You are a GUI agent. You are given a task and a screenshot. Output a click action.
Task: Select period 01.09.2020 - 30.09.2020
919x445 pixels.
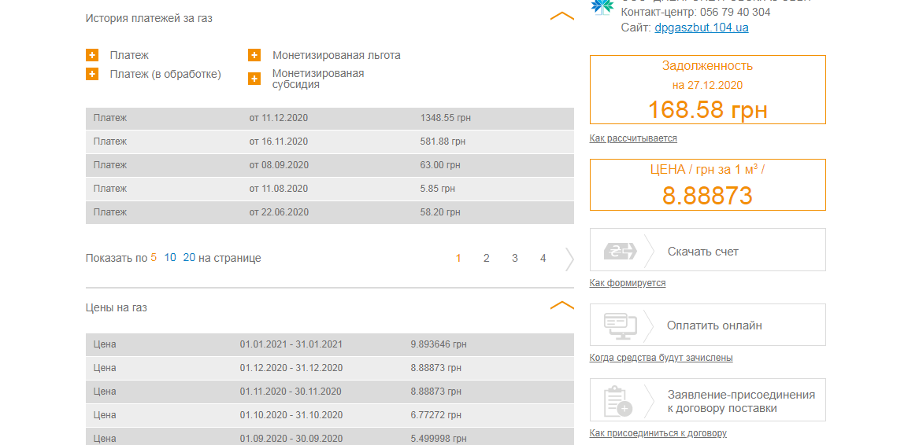pyautogui.click(x=291, y=439)
